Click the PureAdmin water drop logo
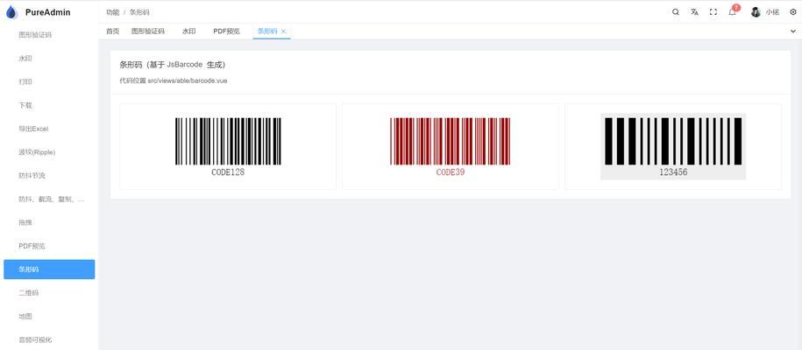The width and height of the screenshot is (802, 350). coord(11,12)
